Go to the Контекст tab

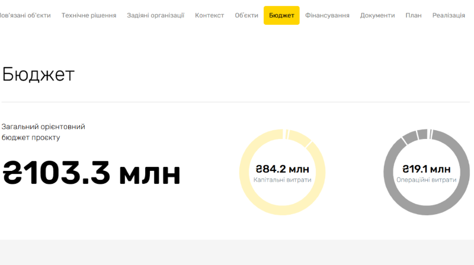209,15
